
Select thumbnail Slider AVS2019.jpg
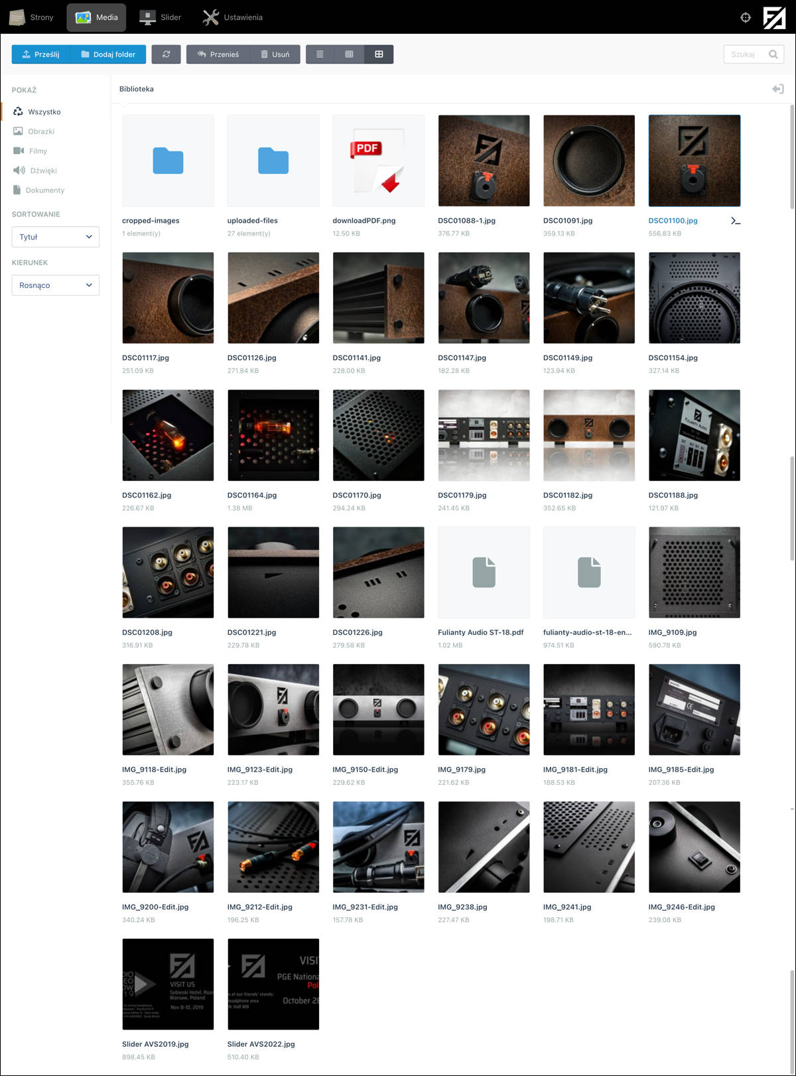click(x=168, y=984)
